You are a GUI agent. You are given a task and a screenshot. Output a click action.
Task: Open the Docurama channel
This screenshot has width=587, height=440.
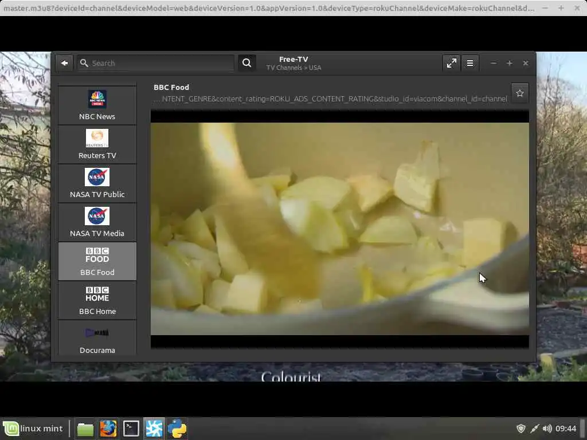point(97,337)
